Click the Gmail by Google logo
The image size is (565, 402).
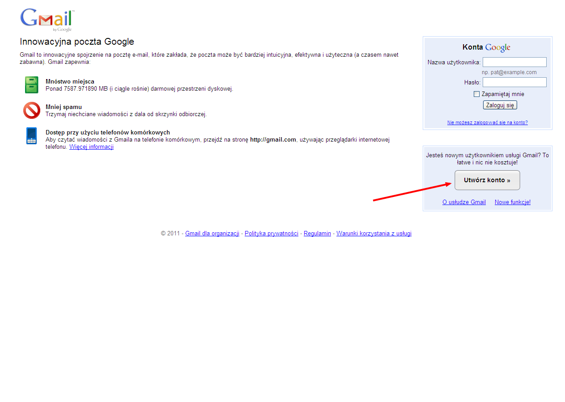[47, 20]
